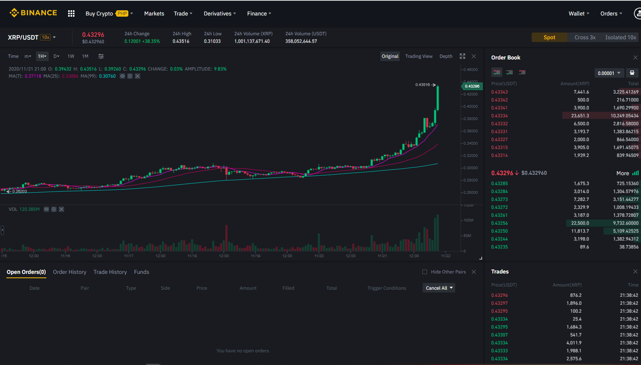
Task: Click the Price column header in orders
Action: (x=202, y=288)
